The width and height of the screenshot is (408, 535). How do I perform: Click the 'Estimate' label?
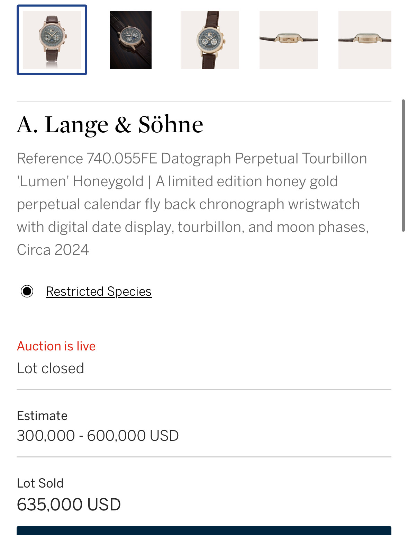click(x=42, y=416)
